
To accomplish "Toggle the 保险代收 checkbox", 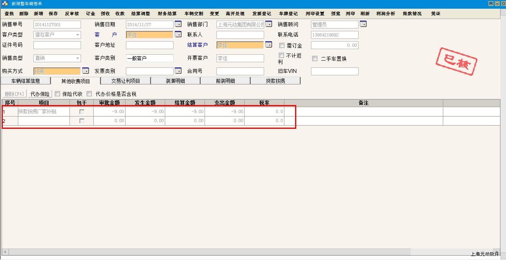I will (58, 94).
